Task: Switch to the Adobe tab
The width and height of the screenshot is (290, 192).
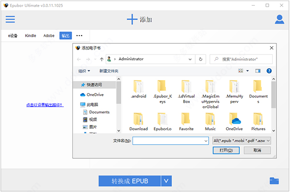Action: coord(49,36)
